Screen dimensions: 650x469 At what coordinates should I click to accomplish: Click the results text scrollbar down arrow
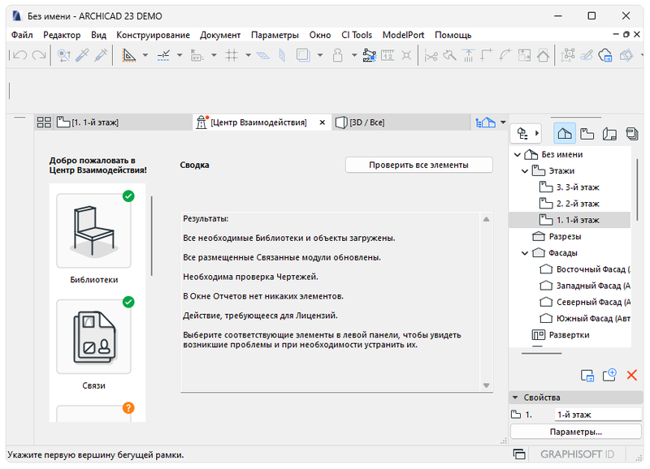pyautogui.click(x=487, y=385)
